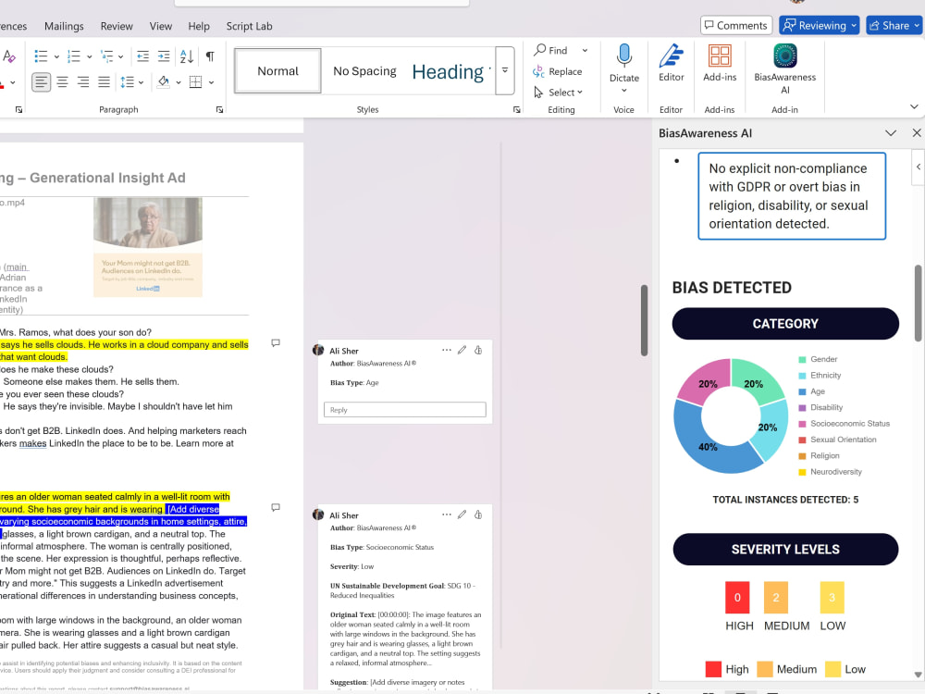Switch to the View tab
Screen dimensions: 925x694
coord(160,26)
